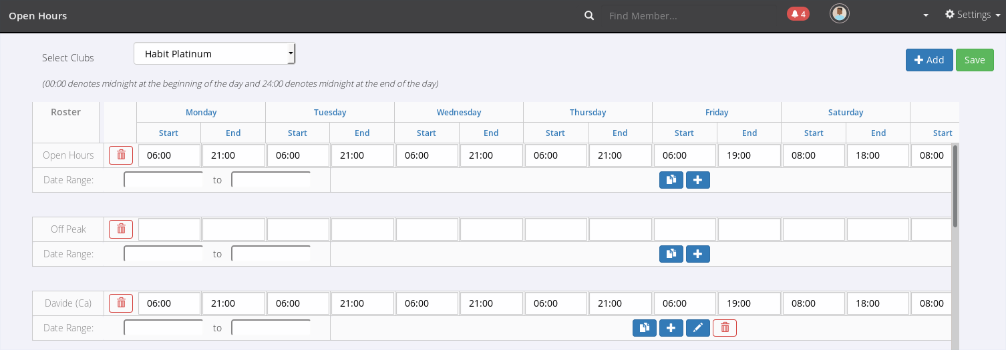Click the user avatar in top bar
The height and width of the screenshot is (350, 1006).
pos(839,14)
